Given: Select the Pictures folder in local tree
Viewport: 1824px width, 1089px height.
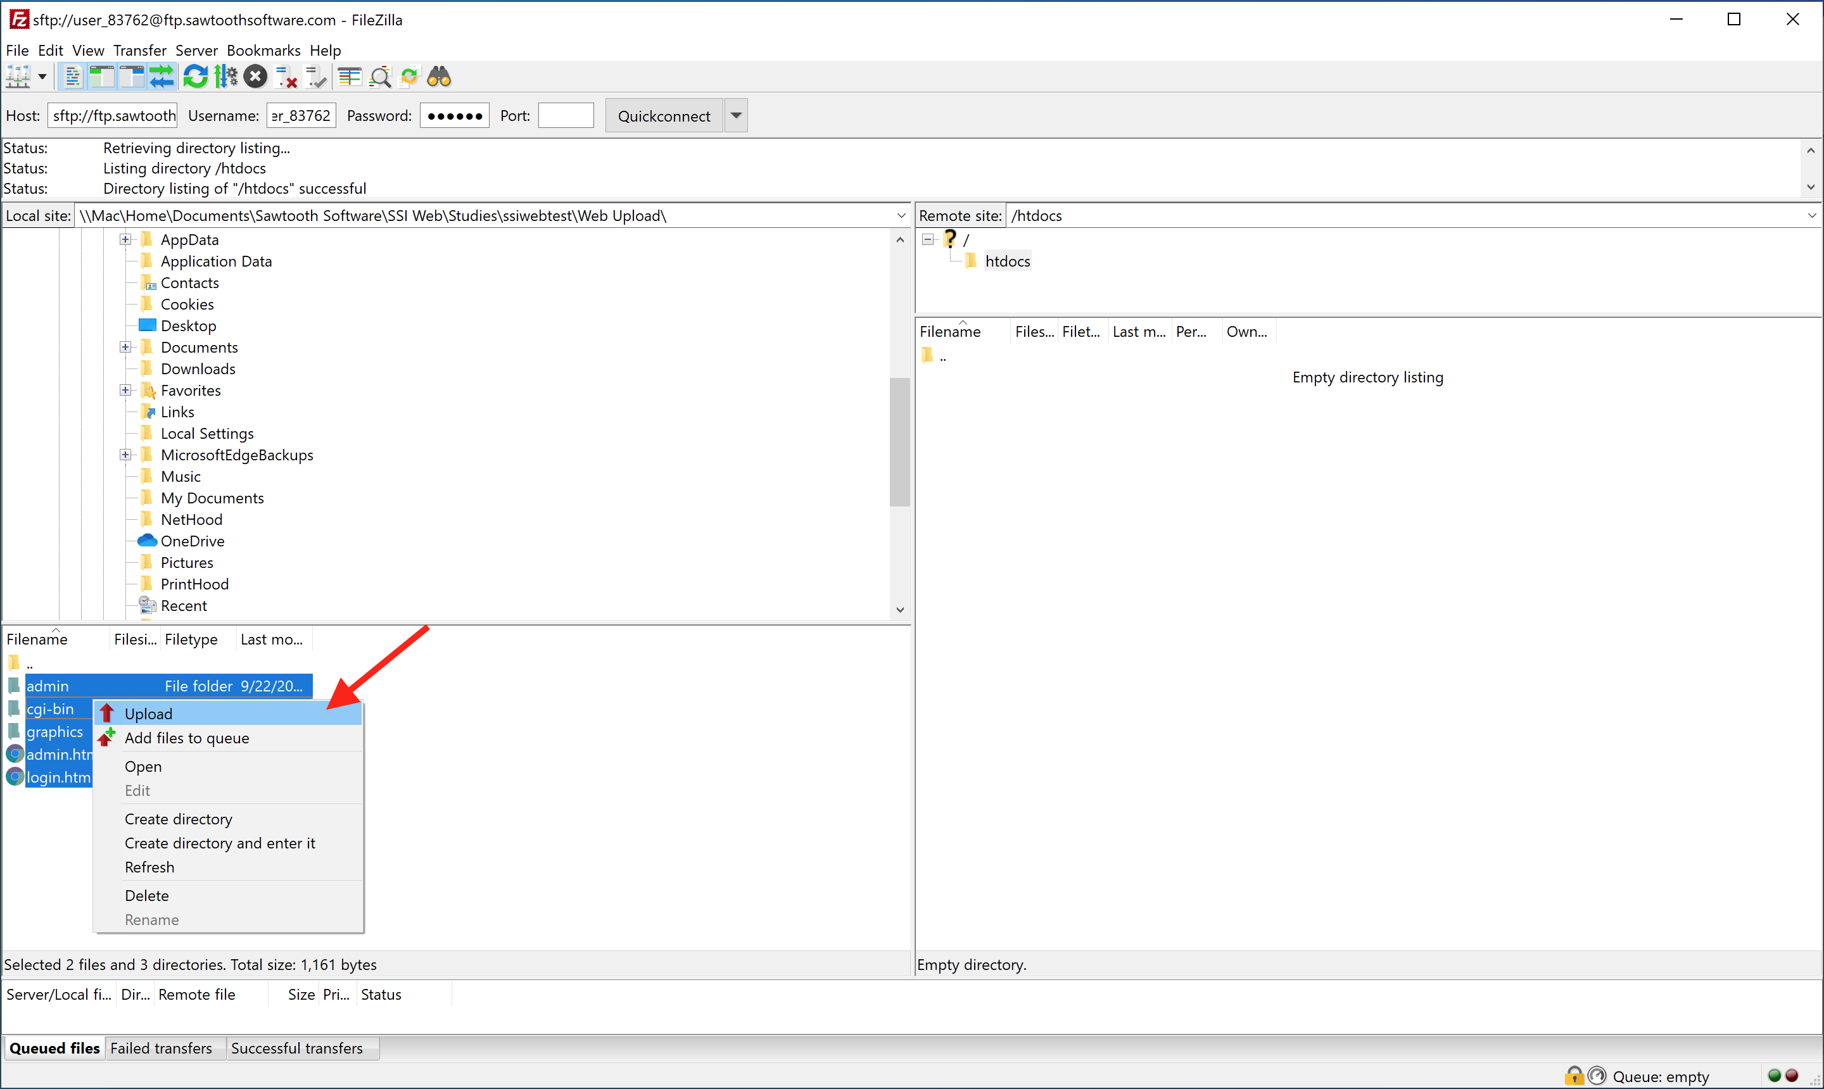Looking at the screenshot, I should click(186, 562).
